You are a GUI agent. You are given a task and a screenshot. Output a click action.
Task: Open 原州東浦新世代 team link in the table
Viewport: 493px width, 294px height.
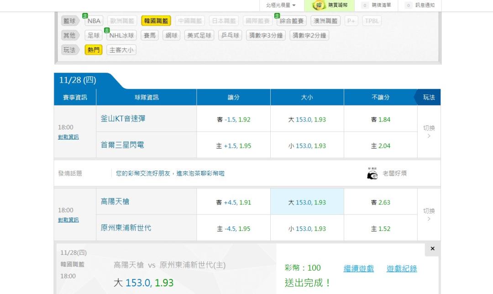point(126,228)
